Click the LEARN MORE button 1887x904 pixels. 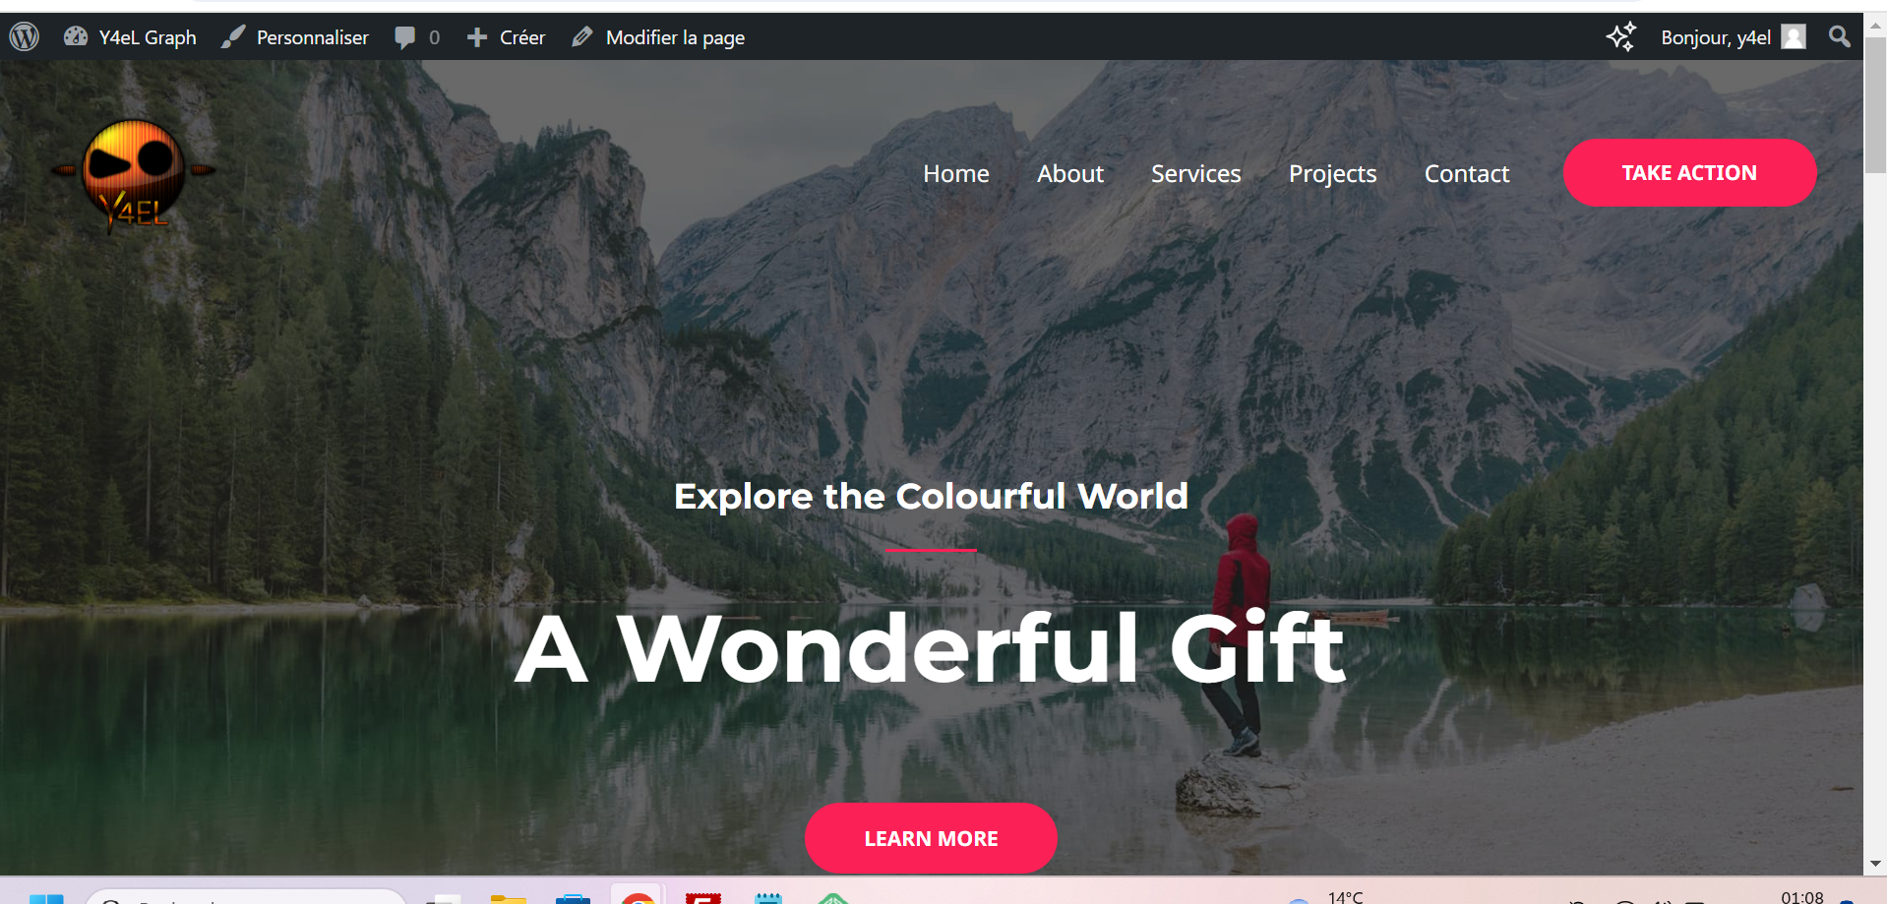click(931, 838)
